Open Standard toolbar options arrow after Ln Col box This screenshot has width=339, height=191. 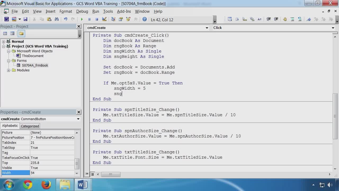(215, 20)
